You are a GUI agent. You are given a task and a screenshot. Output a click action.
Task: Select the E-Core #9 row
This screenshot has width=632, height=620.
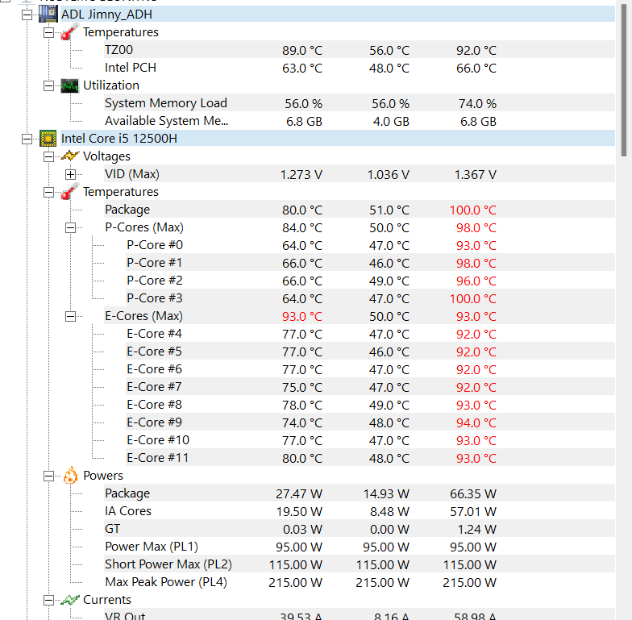[371, 422]
